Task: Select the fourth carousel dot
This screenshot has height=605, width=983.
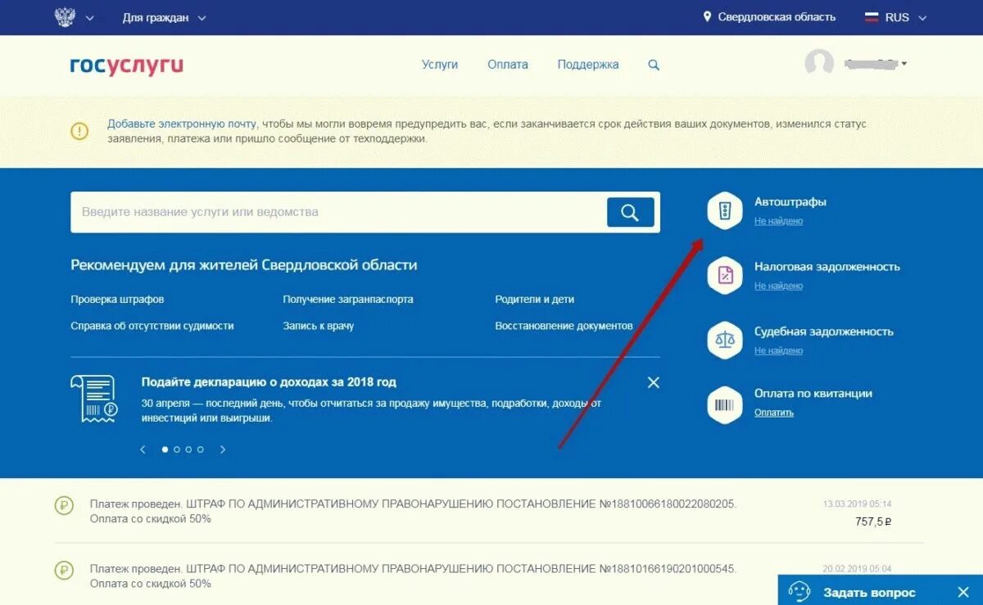Action: tap(200, 449)
